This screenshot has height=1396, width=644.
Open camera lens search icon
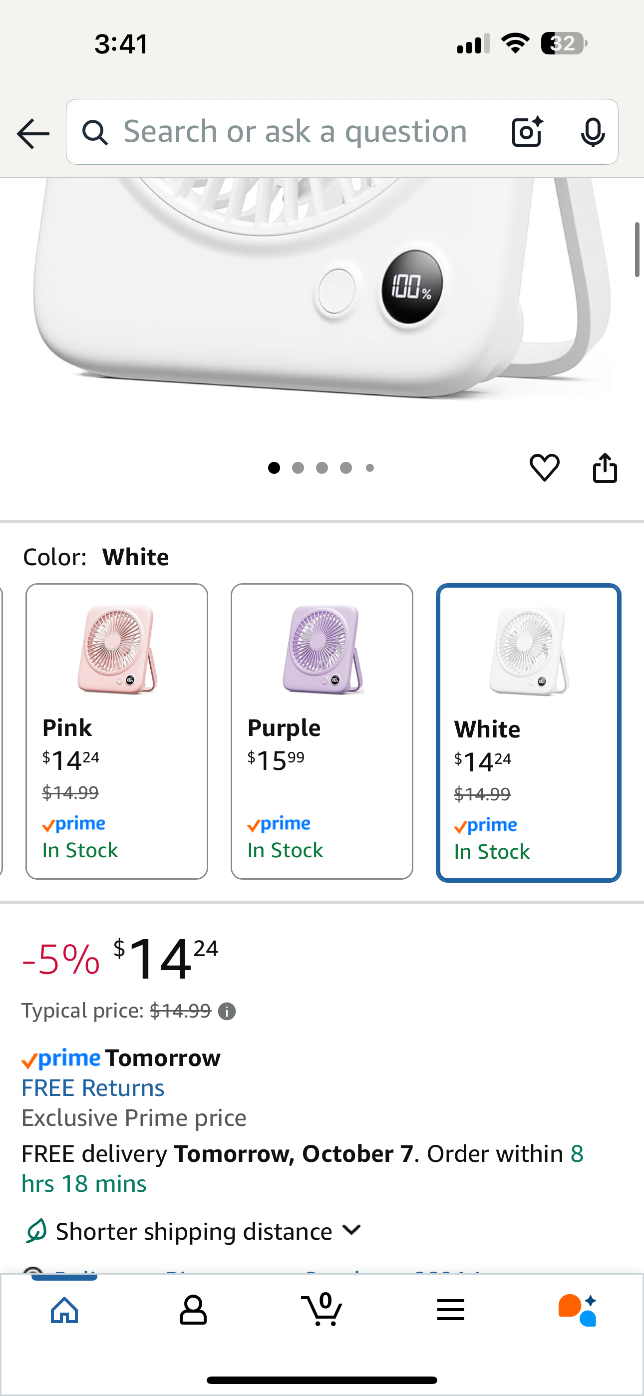(x=527, y=132)
